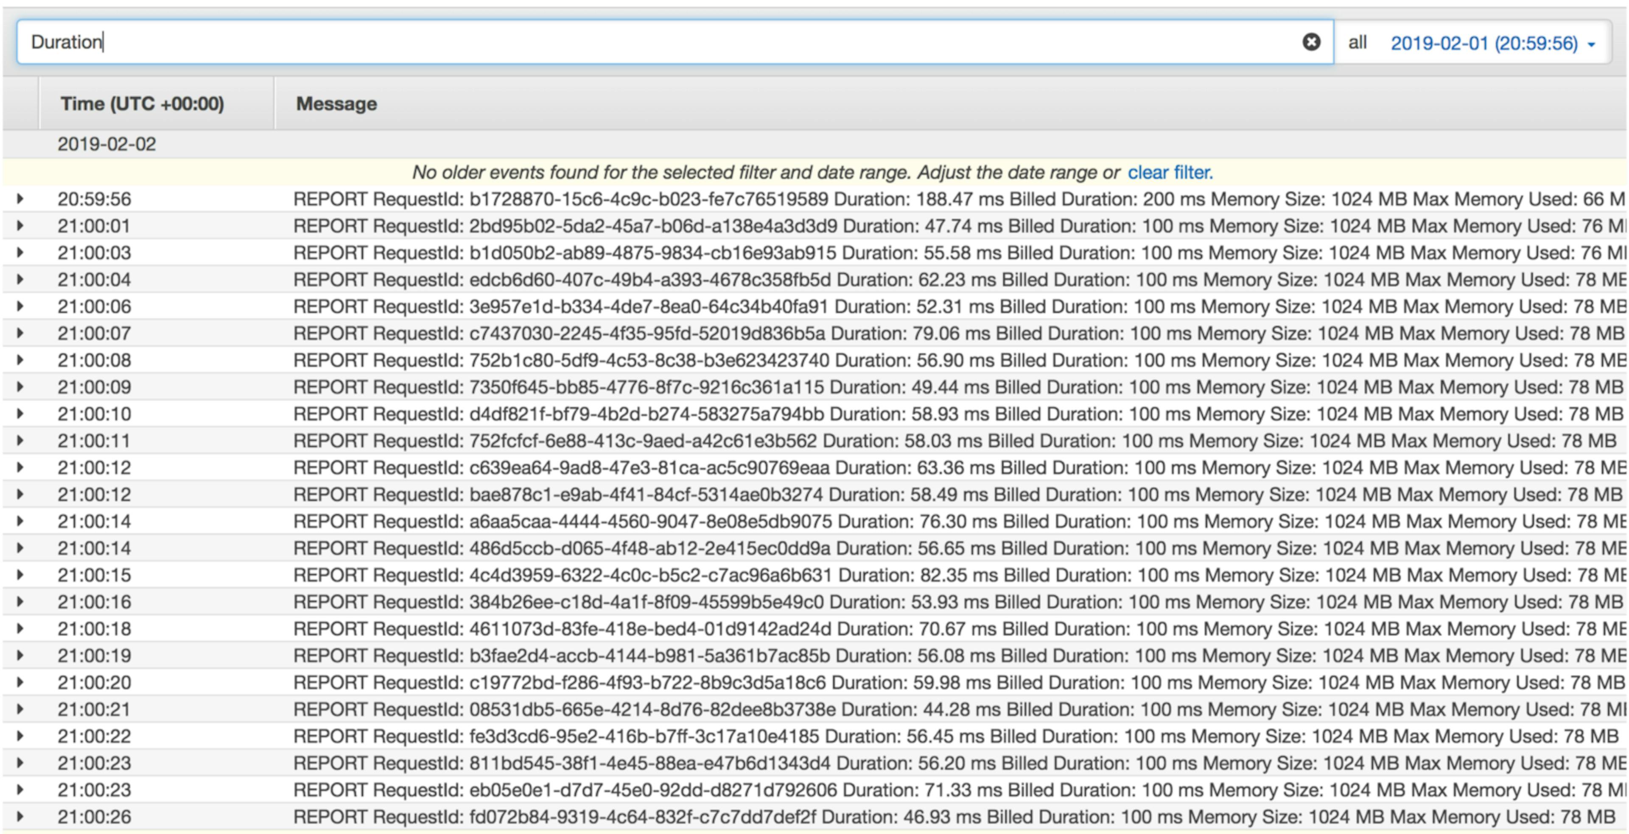1629x834 pixels.
Task: Expand the 21:00:07 log entry
Action: pos(20,333)
